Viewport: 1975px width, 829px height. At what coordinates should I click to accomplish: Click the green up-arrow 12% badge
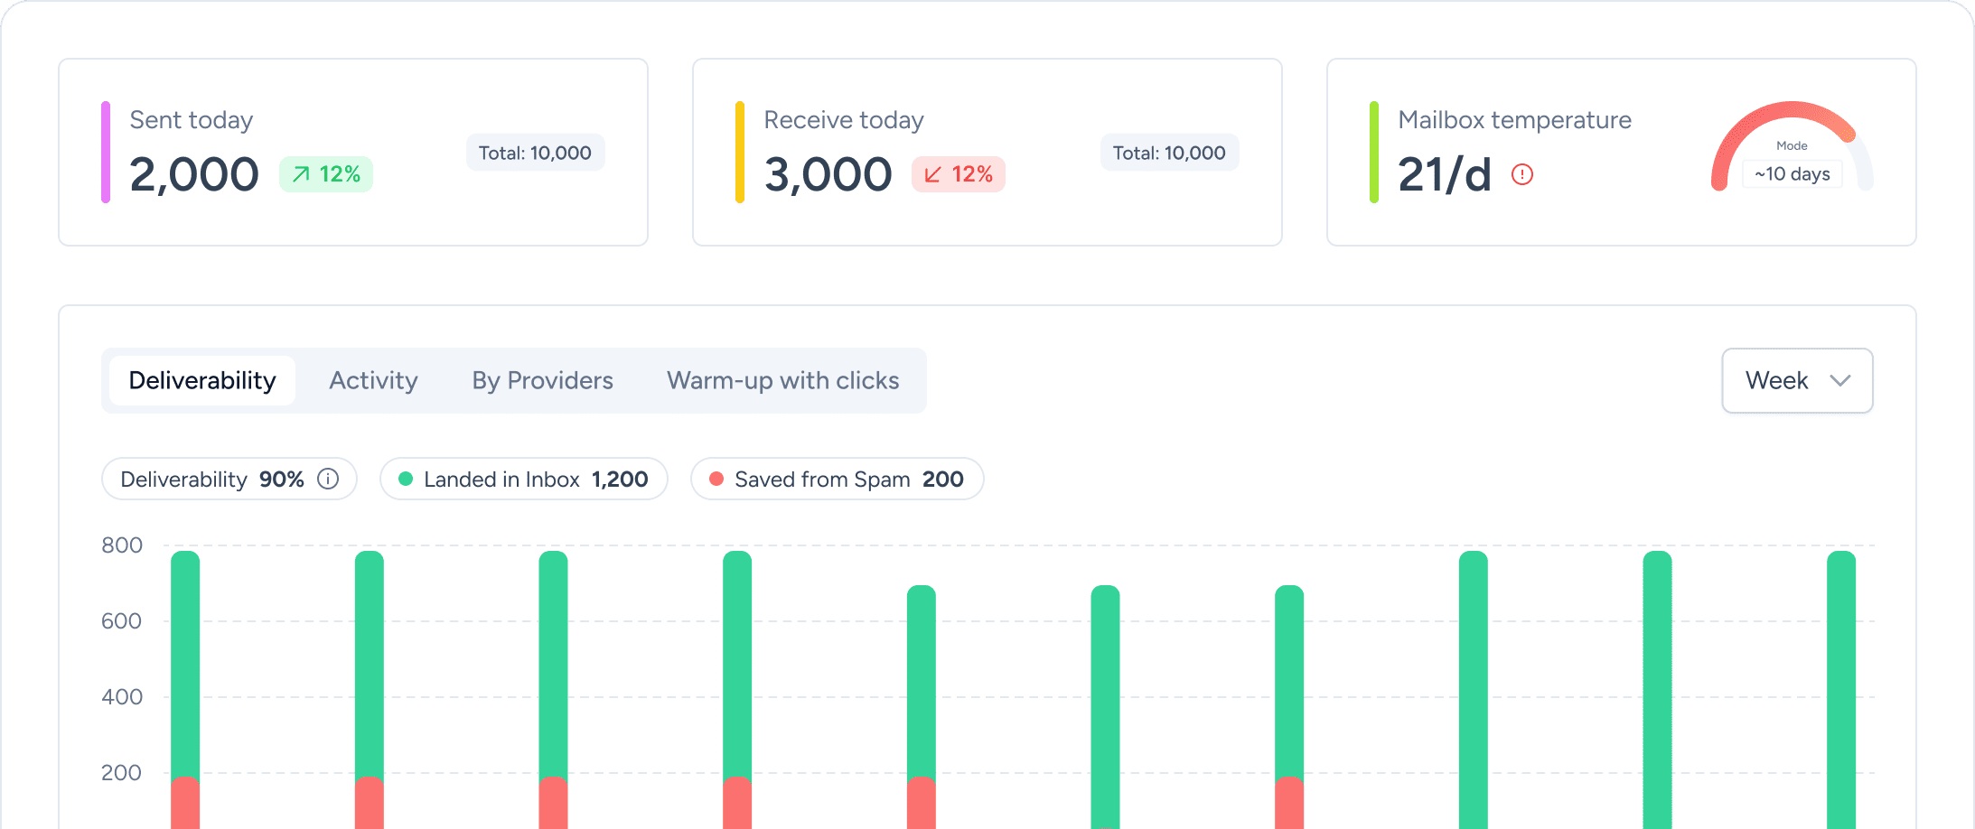[x=326, y=174]
